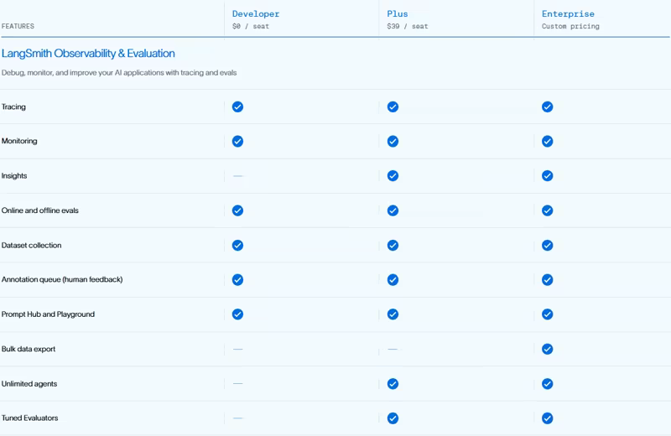Click the $0 / seat price text

(x=250, y=26)
